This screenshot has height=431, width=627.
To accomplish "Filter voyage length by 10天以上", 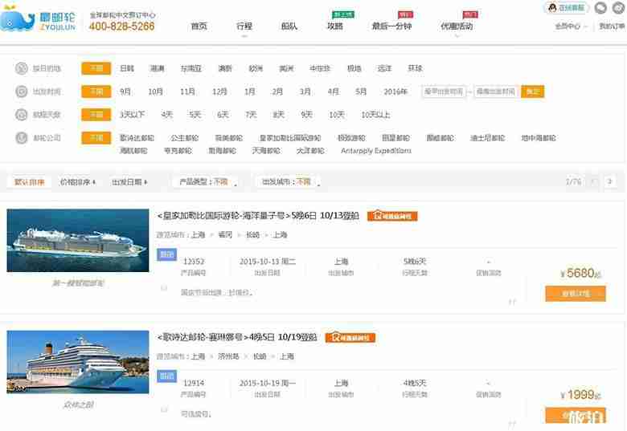I will [375, 115].
